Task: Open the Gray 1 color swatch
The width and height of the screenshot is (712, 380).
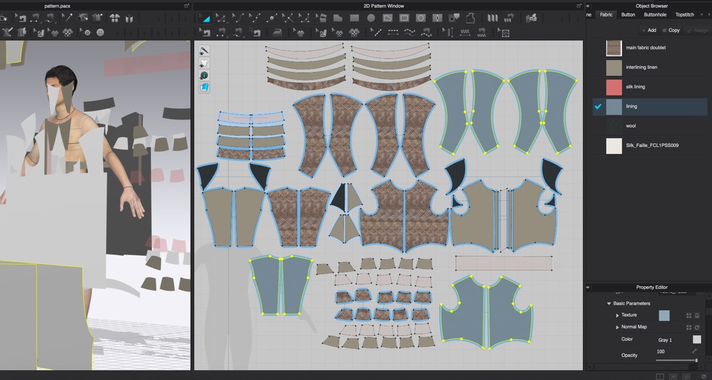Action: pyautogui.click(x=697, y=339)
